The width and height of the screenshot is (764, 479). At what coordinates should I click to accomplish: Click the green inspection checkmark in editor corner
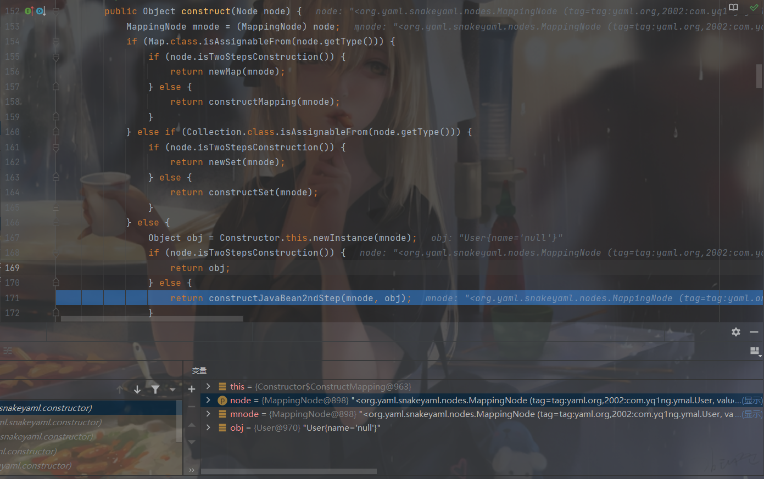pos(753,8)
